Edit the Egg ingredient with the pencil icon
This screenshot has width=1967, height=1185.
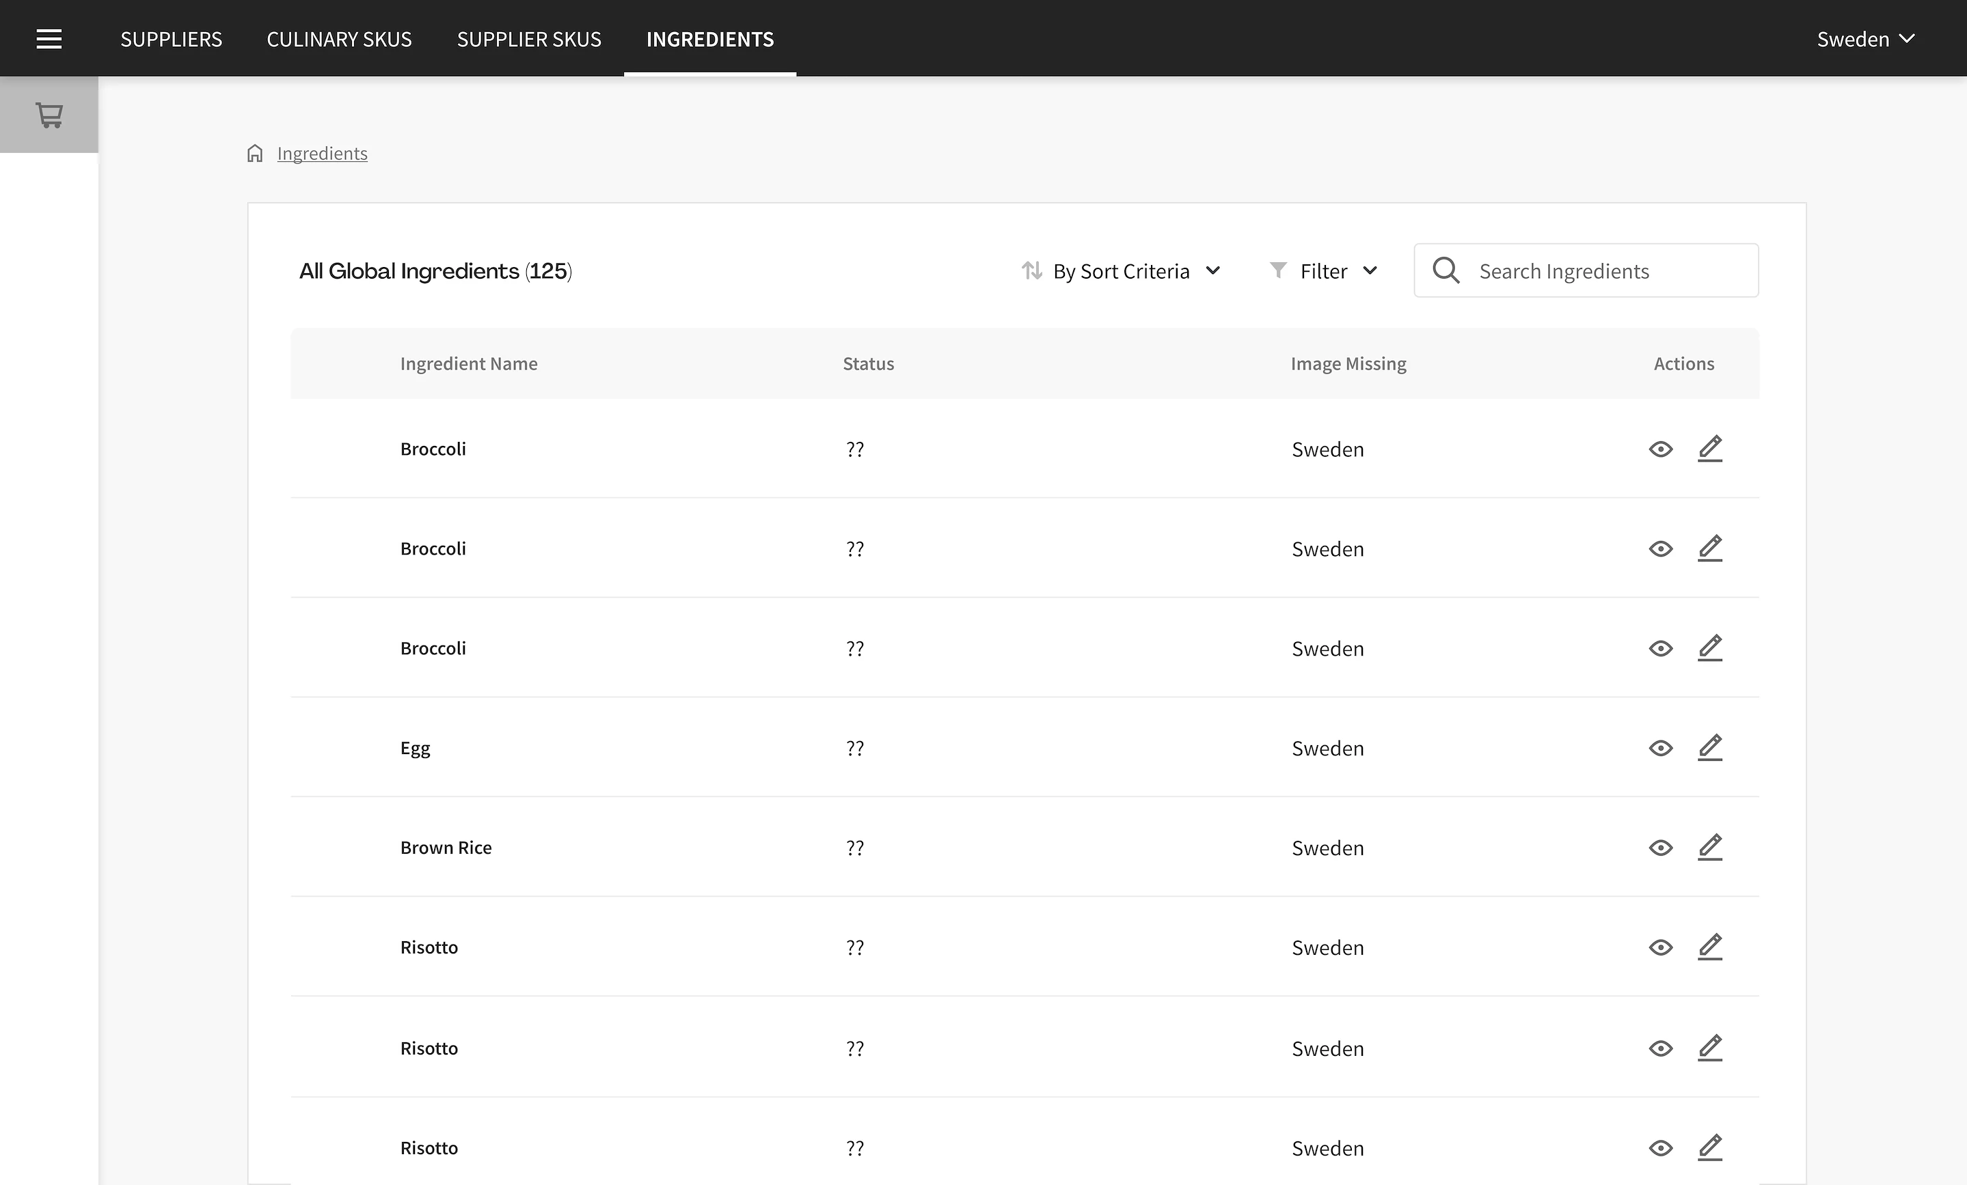[x=1709, y=748]
